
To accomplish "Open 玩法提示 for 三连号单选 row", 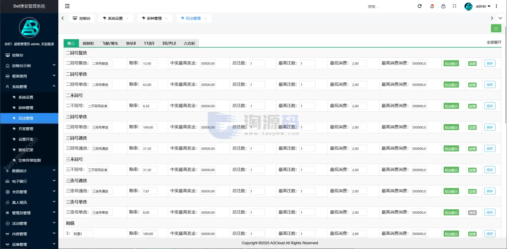I will pos(451,213).
